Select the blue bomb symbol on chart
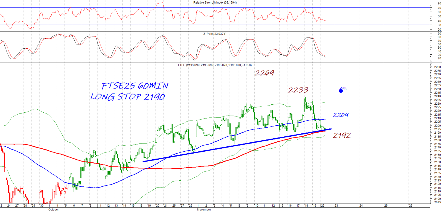Screen dimensions: 442x211 [342, 90]
